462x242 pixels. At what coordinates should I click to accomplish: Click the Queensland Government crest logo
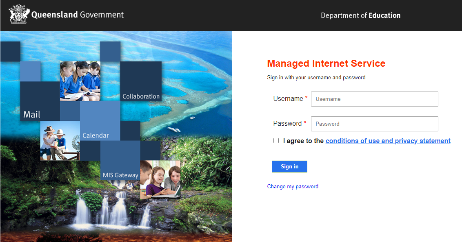(x=19, y=14)
